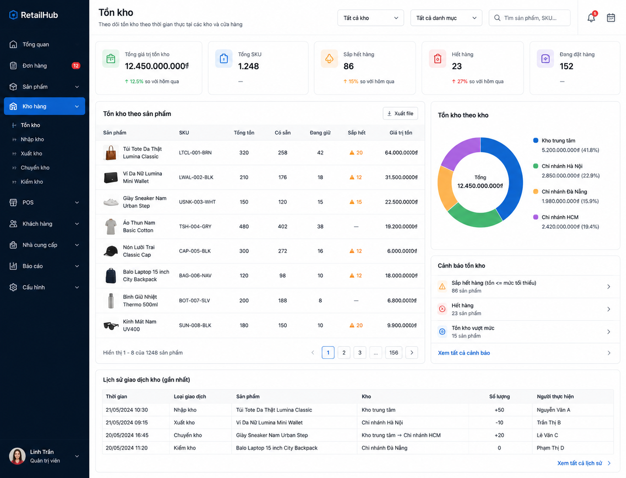This screenshot has height=478, width=626.
Task: Click the Balo Laptop product thumbnail
Action: (x=111, y=276)
